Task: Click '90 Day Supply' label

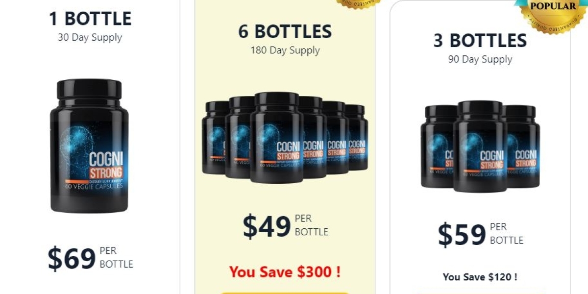Action: (x=480, y=60)
